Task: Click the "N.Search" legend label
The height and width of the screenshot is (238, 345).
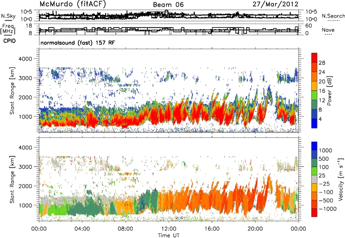Action: click(333, 16)
